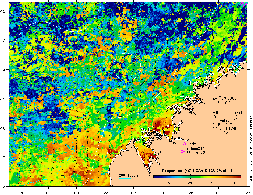
Task: Click the '(0.1m contours)' text line
Action: point(225,117)
